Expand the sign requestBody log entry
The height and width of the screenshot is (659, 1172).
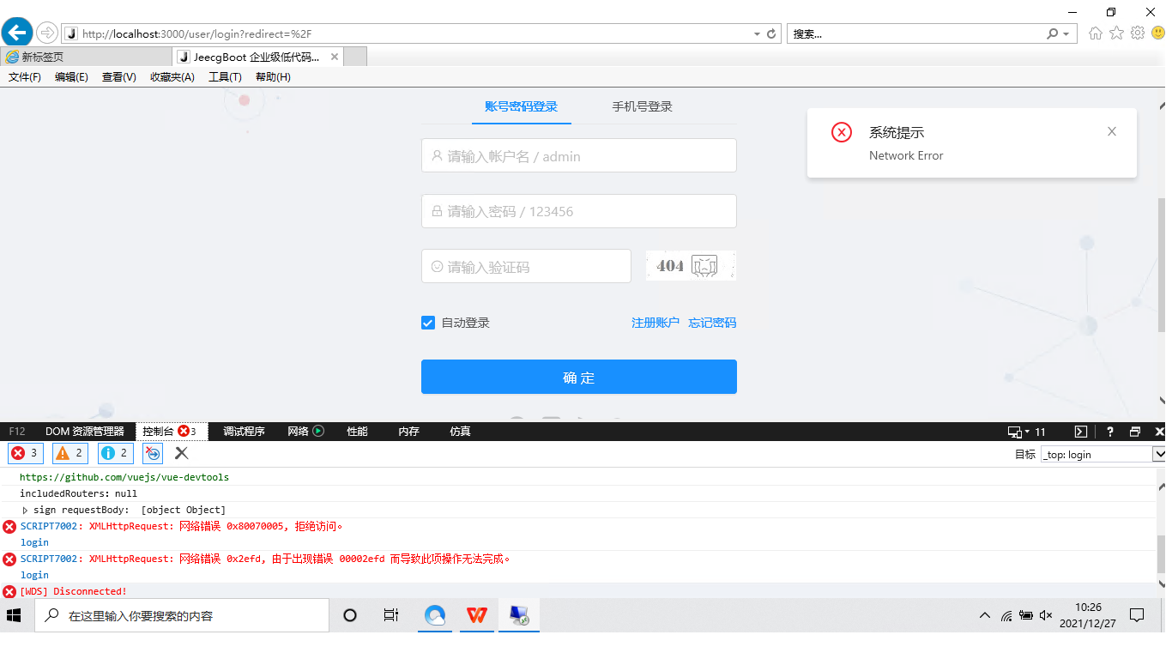pos(25,510)
